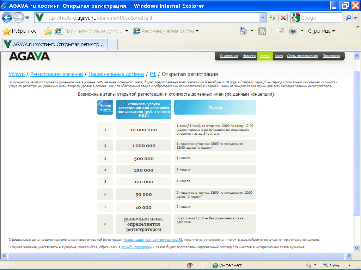Viewport: 361px width, 270px height.
Task: Click the site favicon in address bar
Action: coord(39,18)
